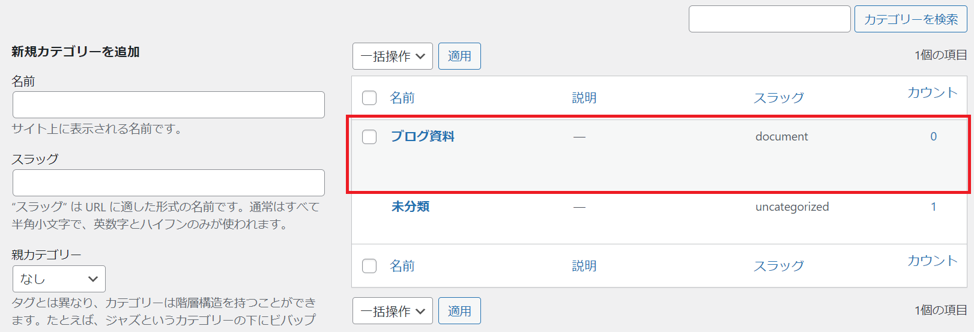974x332 pixels.
Task: Click the count 1 for 未分類
Action: point(934,207)
